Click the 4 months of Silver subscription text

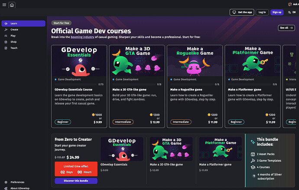click(270, 177)
